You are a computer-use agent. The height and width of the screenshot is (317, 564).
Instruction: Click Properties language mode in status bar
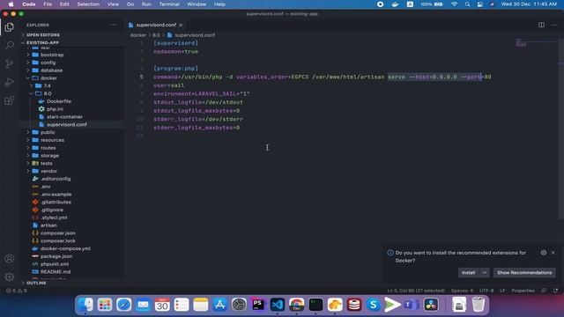pos(523,291)
